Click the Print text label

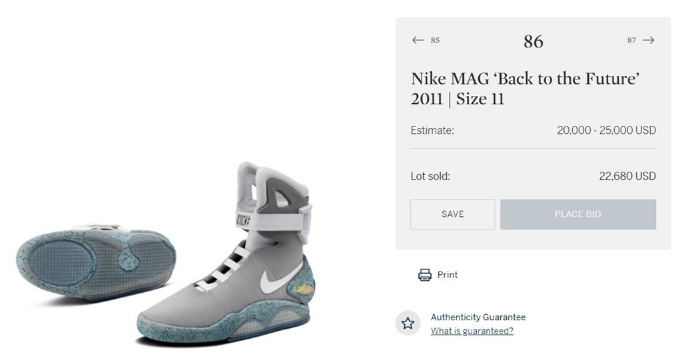tap(448, 275)
